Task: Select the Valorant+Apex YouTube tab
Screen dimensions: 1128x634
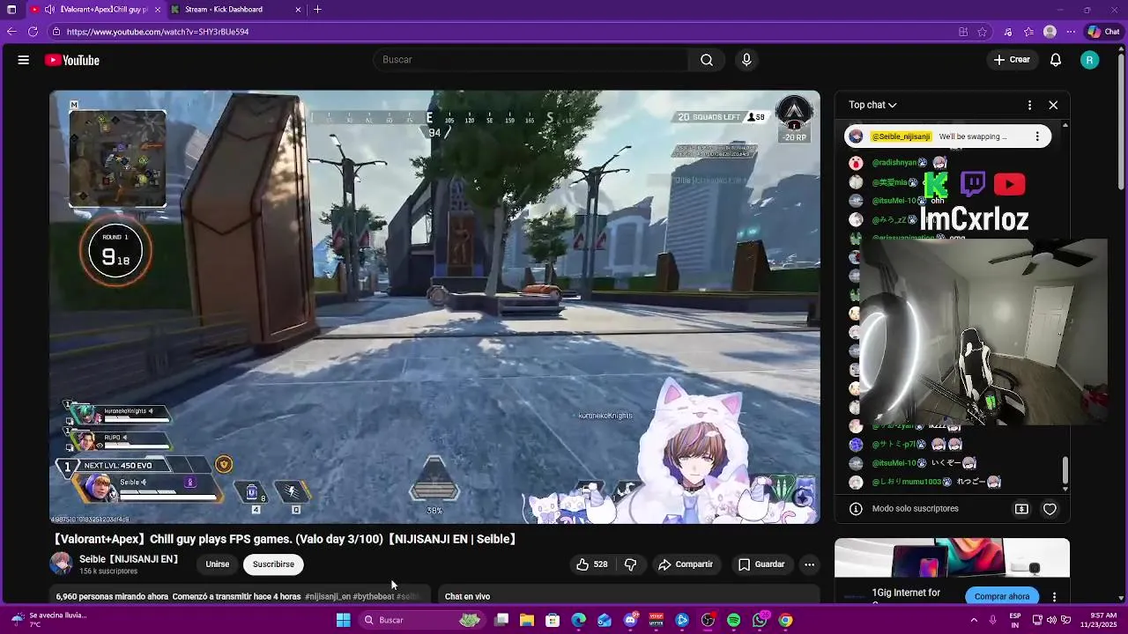Action: tap(97, 10)
